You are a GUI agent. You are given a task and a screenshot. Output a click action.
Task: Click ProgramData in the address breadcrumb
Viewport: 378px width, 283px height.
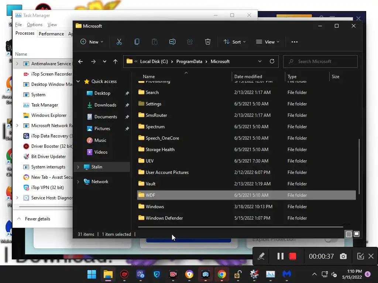tap(189, 62)
